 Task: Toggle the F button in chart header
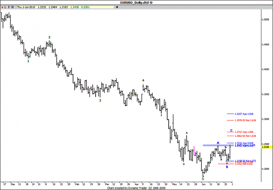pos(9,7)
